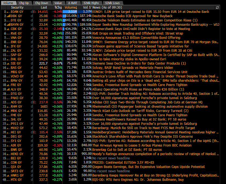Screen dimensions: 226x184
Task: Open Commerzbank UniCredit vote headline
Action: [141, 29]
